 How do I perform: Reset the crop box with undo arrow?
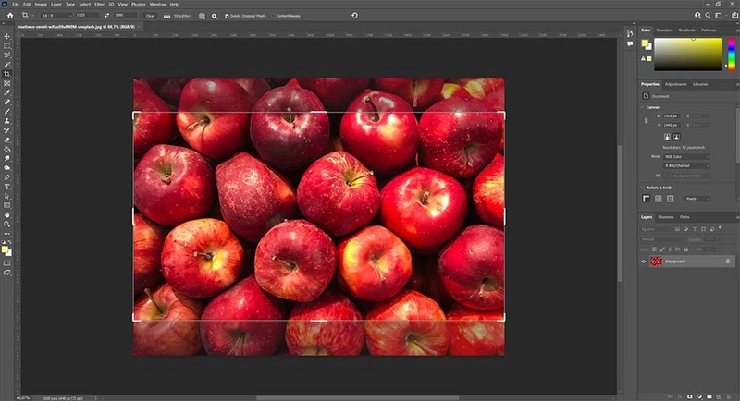pos(354,15)
